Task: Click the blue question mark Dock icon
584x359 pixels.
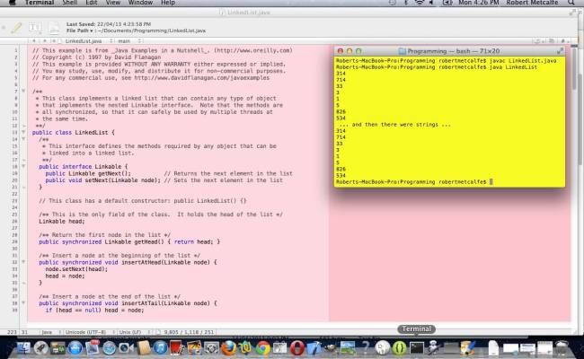Action: tap(366, 348)
